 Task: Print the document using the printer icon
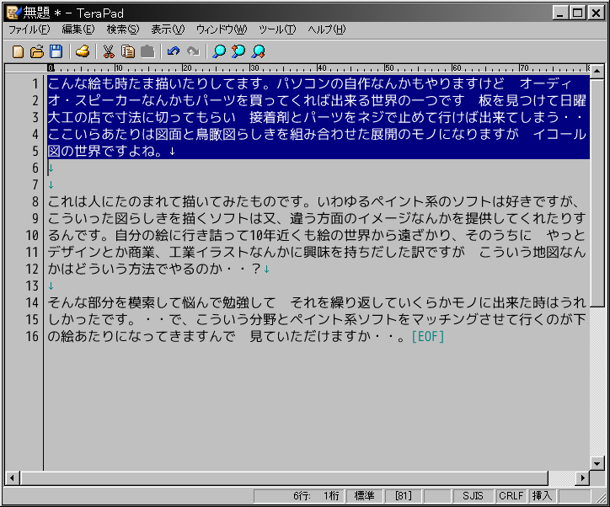click(83, 51)
